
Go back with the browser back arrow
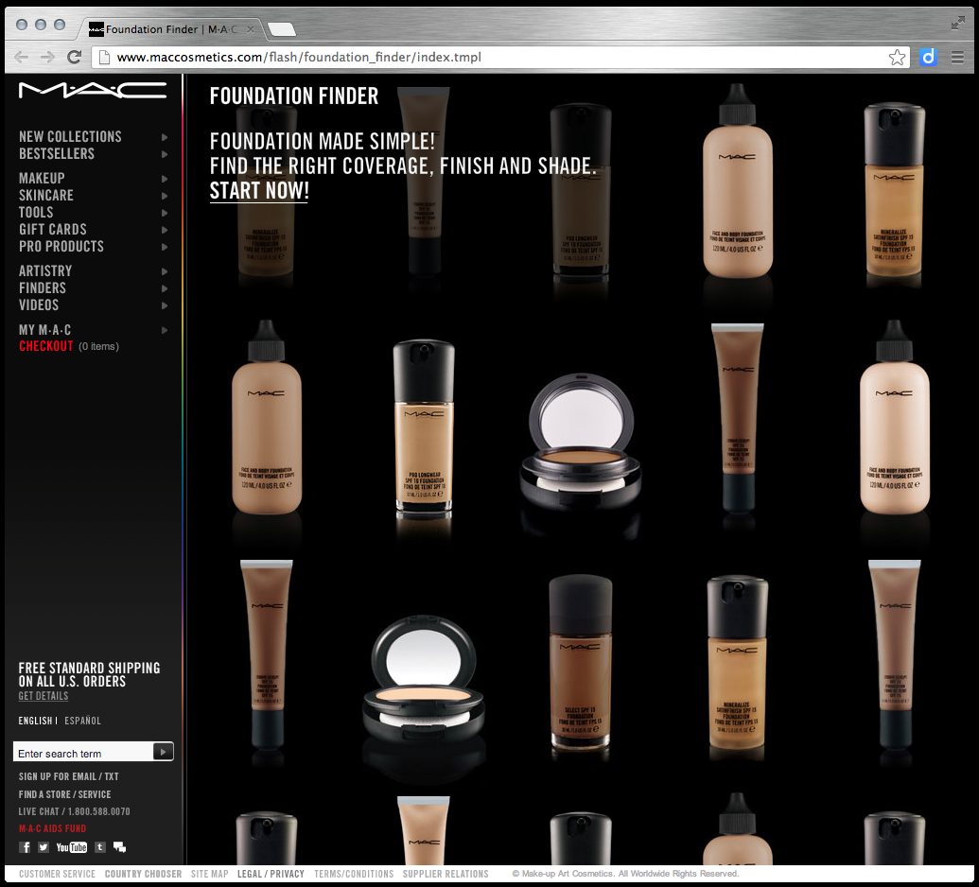[21, 57]
